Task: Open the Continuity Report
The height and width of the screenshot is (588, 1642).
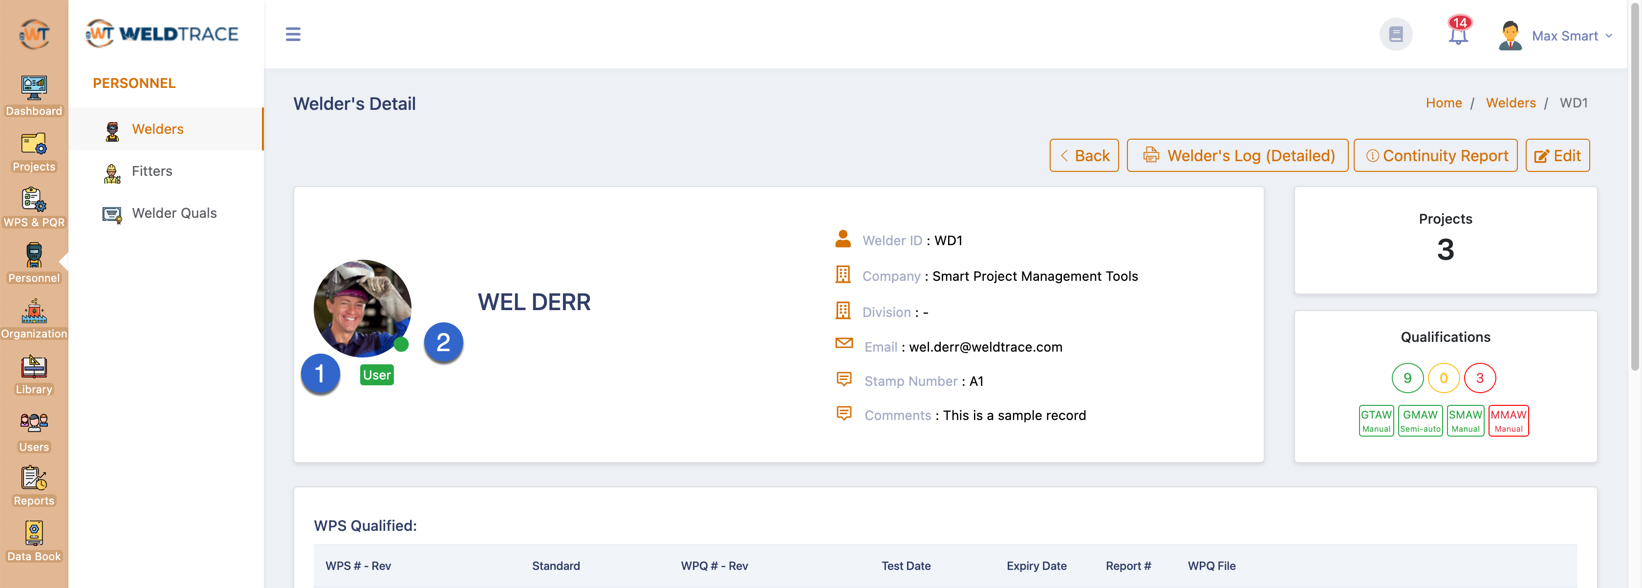Action: click(1435, 155)
